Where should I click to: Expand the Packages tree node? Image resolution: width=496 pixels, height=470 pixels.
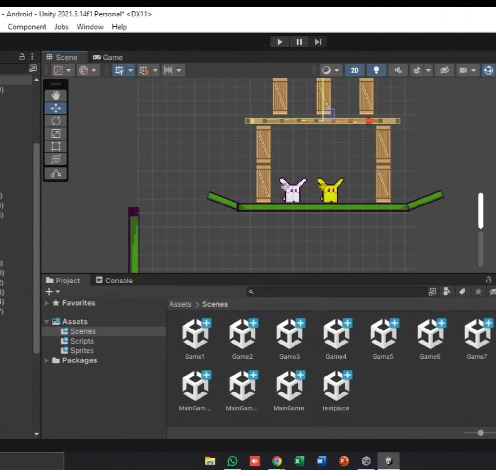tap(46, 360)
